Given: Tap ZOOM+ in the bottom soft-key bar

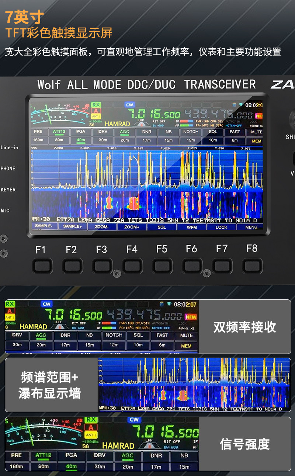Looking at the screenshot, I should [x=132, y=227].
